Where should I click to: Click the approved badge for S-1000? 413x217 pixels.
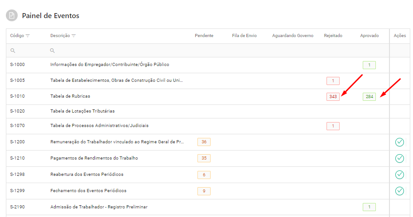pyautogui.click(x=369, y=65)
